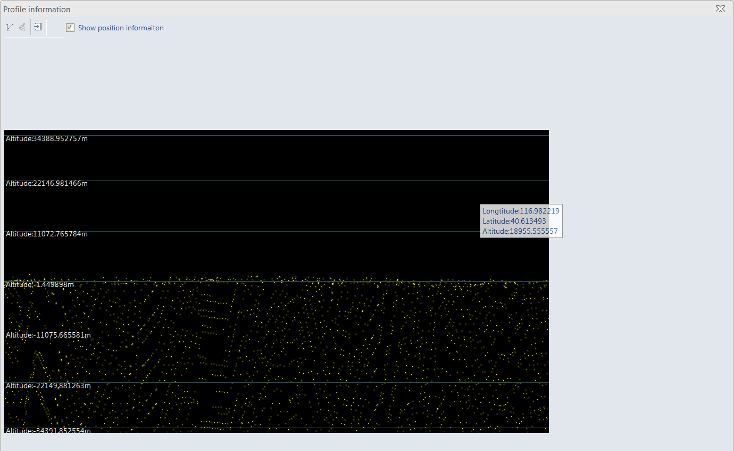Click the Altitude:22146.981466m label
The width and height of the screenshot is (734, 451).
point(47,184)
